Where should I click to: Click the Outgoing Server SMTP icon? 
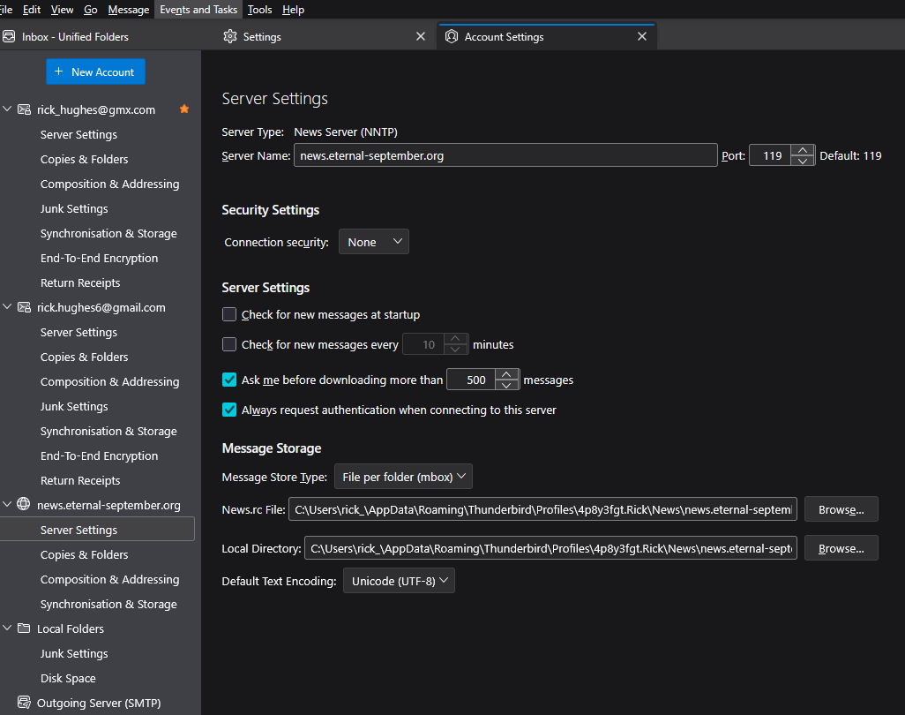click(24, 703)
